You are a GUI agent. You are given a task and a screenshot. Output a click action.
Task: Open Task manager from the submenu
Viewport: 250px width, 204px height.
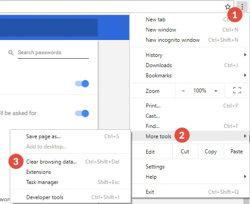[x=70, y=182]
